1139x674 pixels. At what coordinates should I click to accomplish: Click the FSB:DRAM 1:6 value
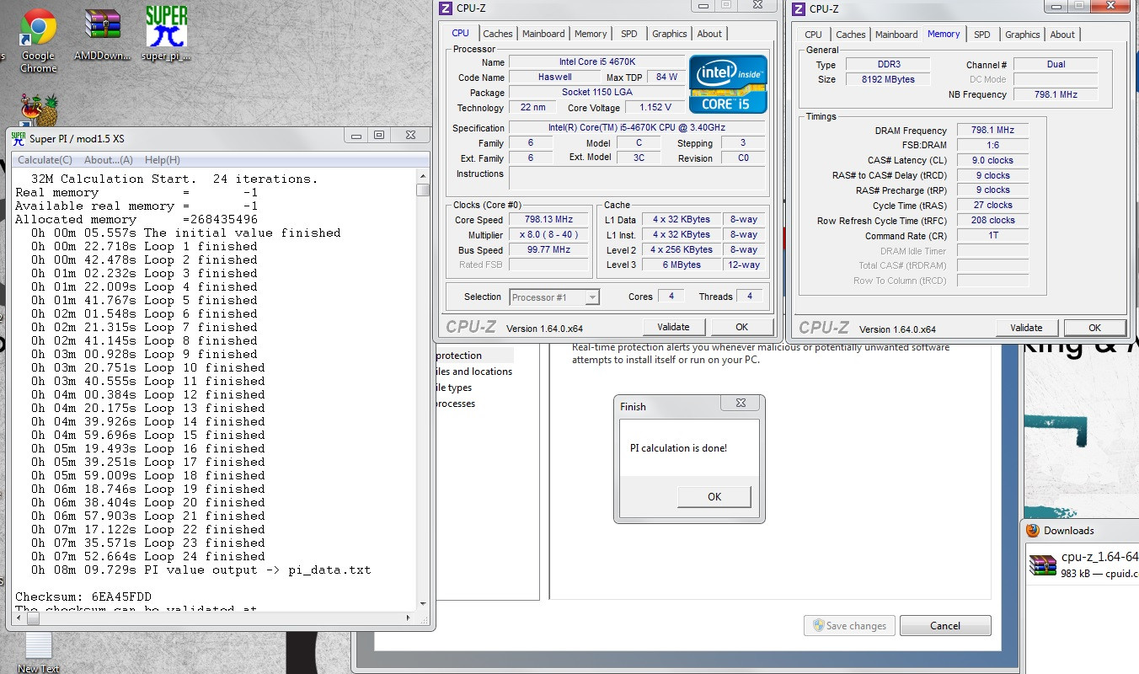tap(992, 145)
